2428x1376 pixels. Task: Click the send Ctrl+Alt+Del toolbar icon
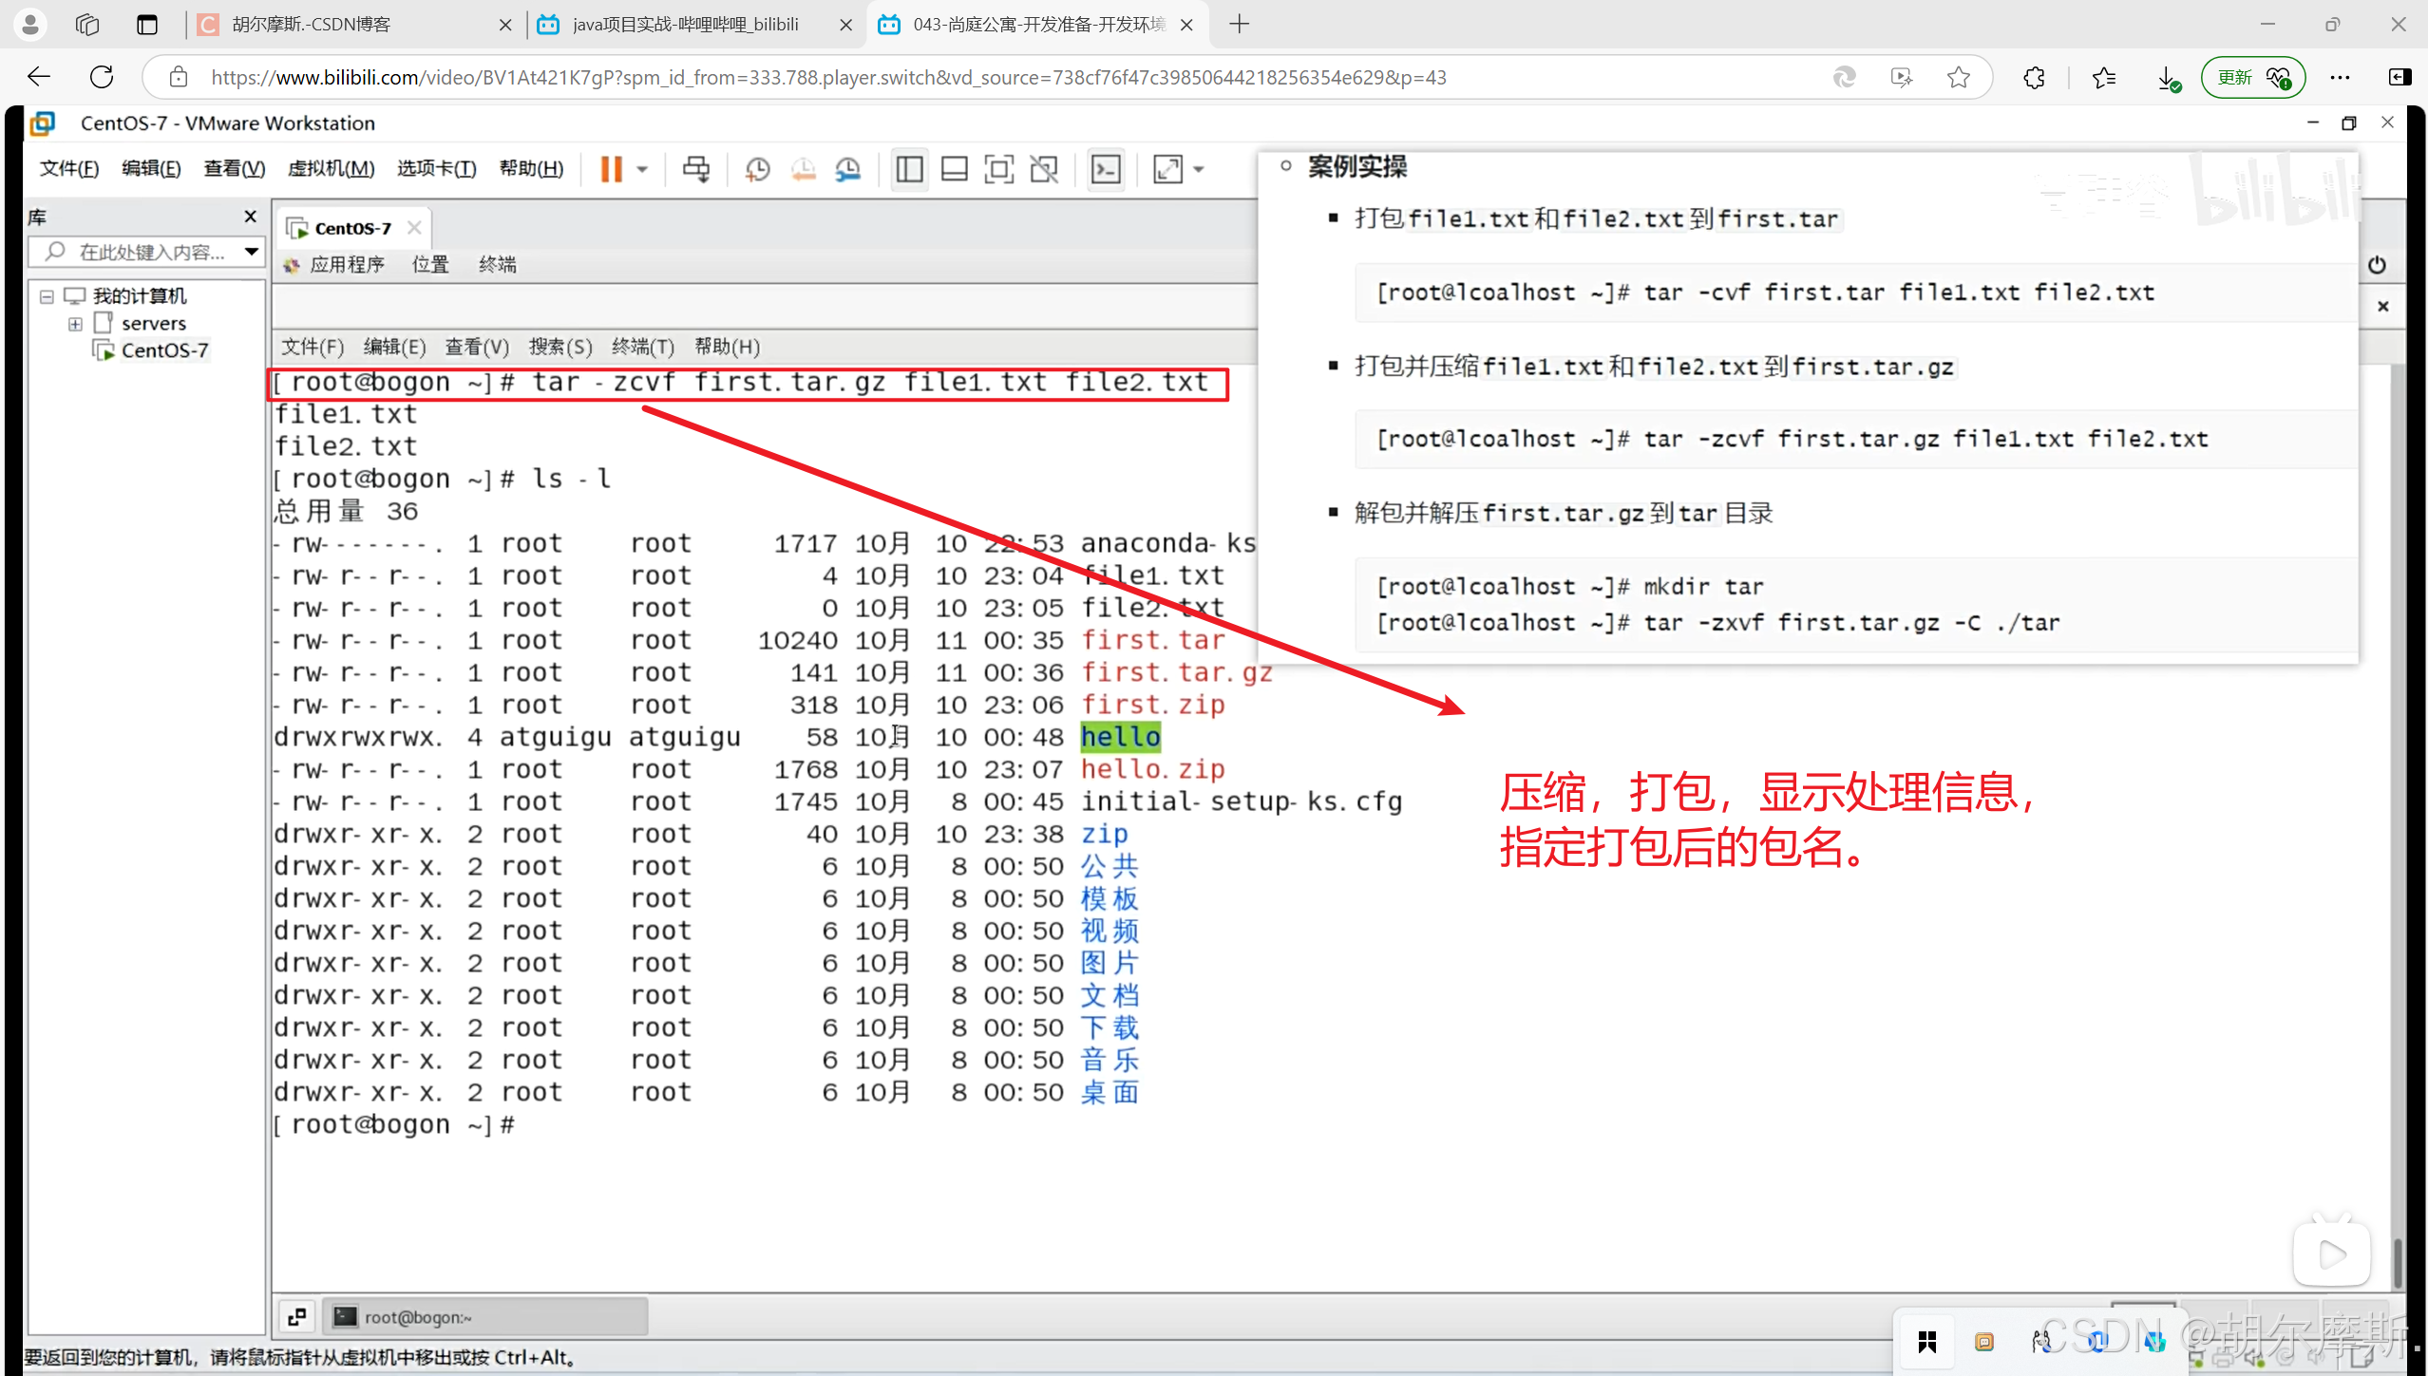[x=696, y=169]
